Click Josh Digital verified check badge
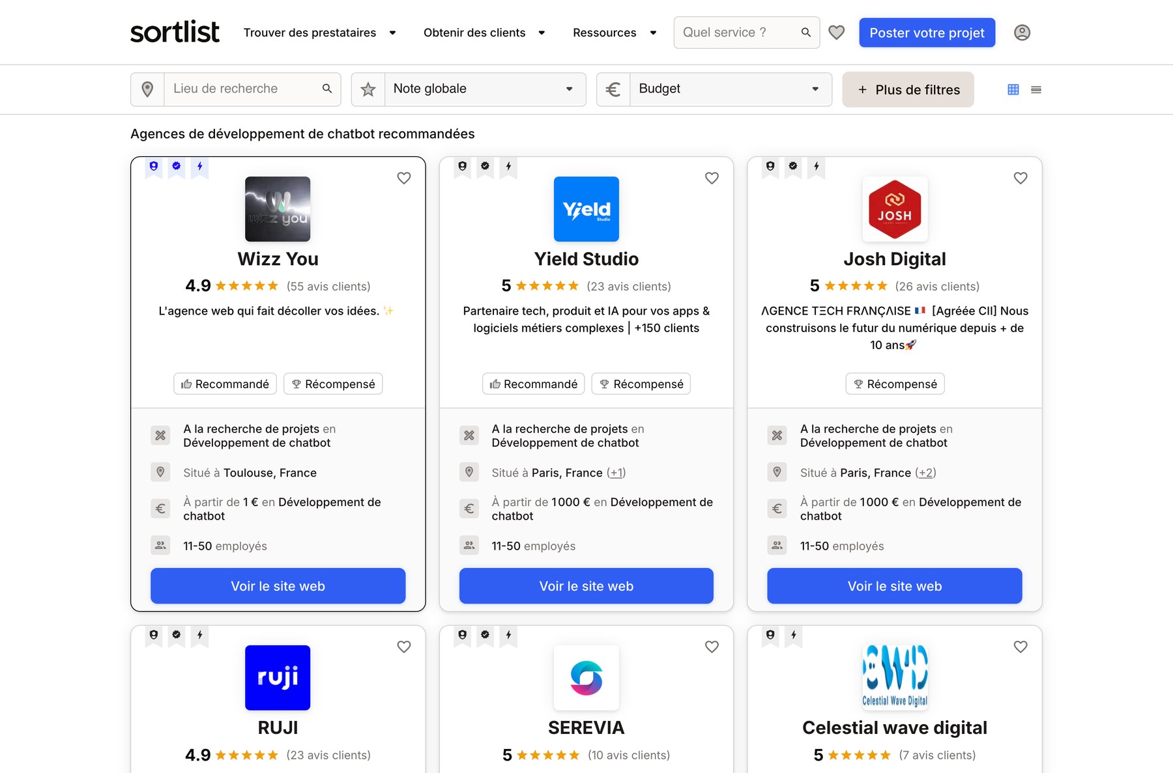 click(793, 167)
